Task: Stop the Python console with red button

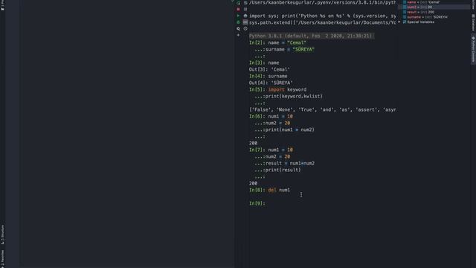Action: 238,9
